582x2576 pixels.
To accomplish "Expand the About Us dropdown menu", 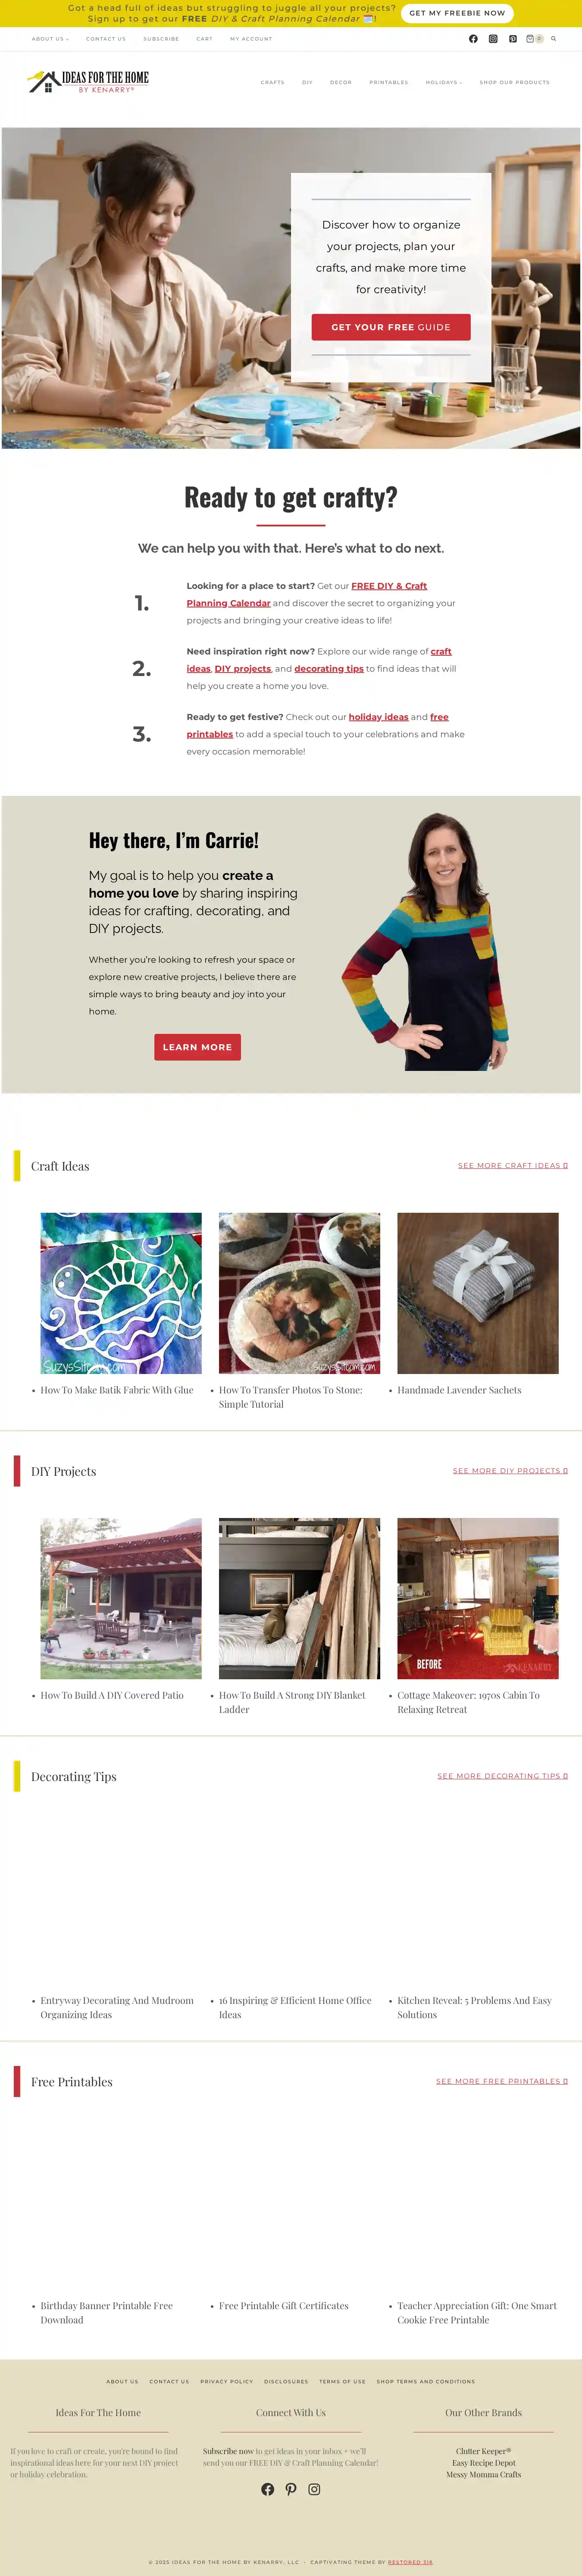I will click(x=50, y=39).
